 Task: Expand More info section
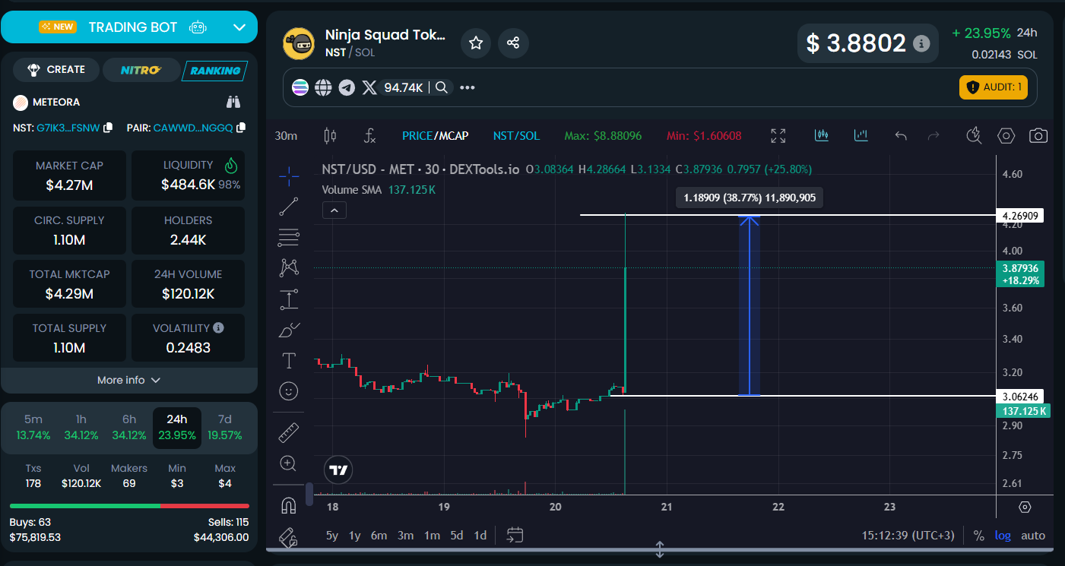tap(128, 380)
